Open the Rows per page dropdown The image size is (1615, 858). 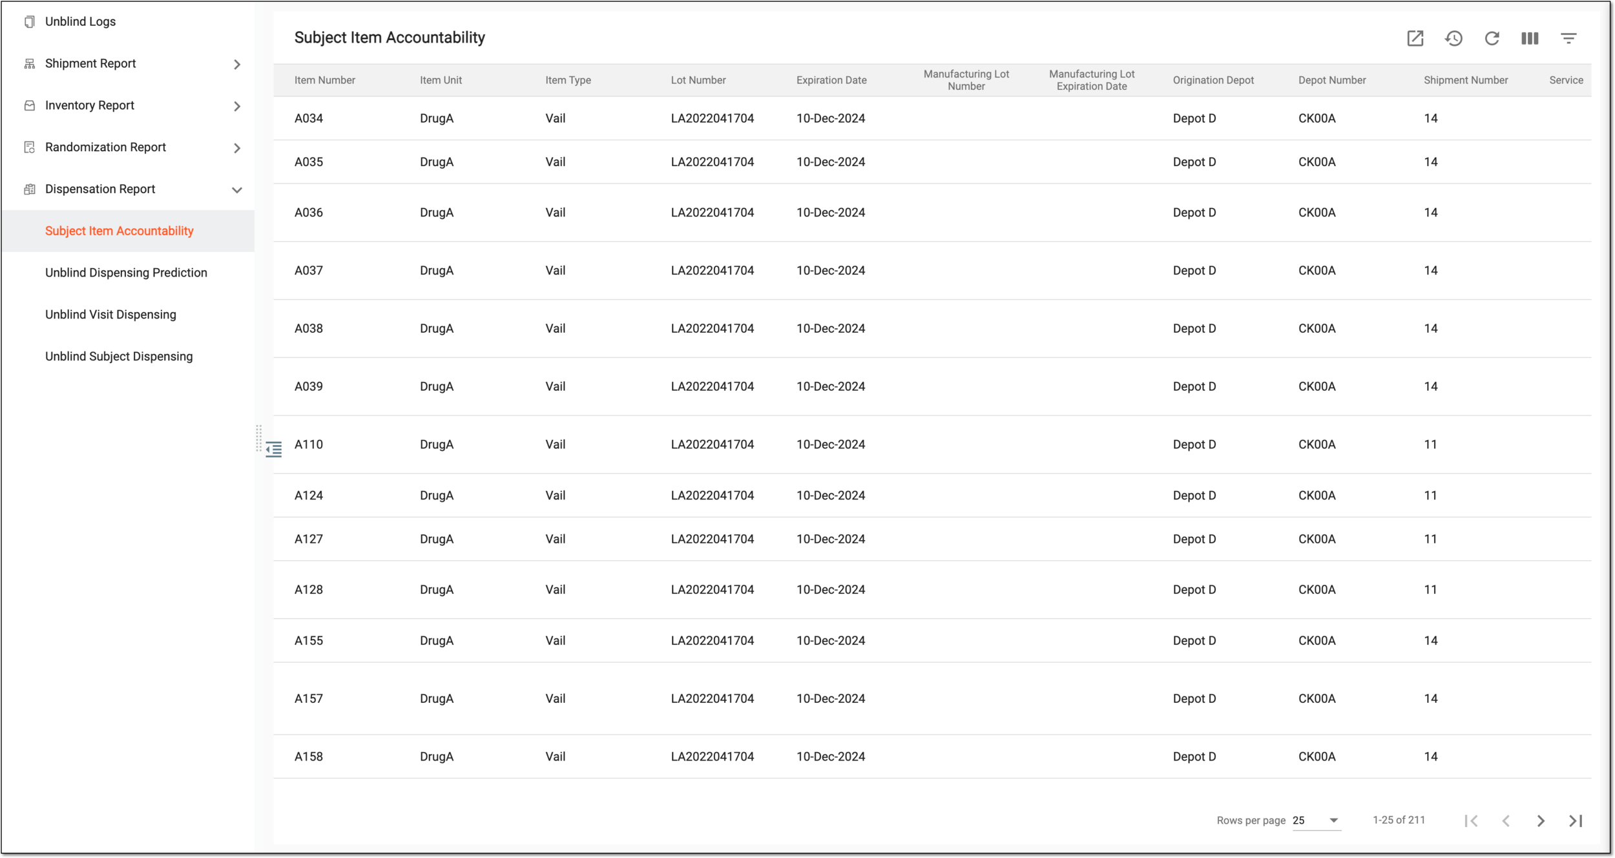[1316, 821]
